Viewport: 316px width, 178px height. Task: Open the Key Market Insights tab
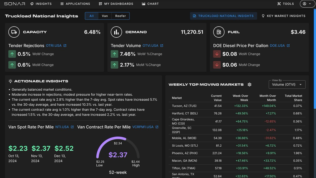(283, 16)
